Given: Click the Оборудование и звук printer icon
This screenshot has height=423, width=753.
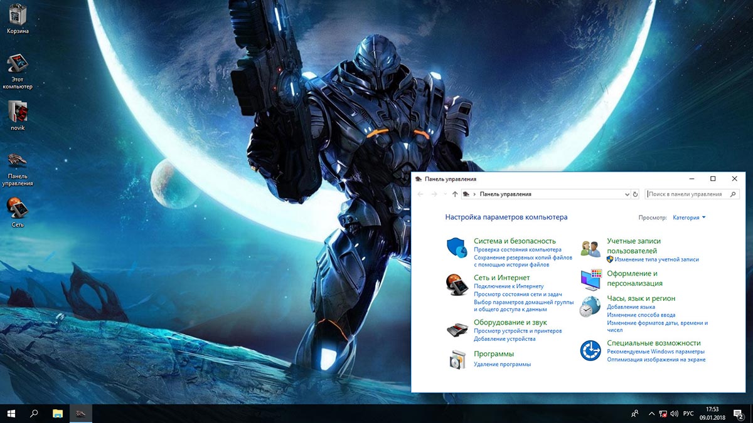Looking at the screenshot, I should tap(457, 328).
